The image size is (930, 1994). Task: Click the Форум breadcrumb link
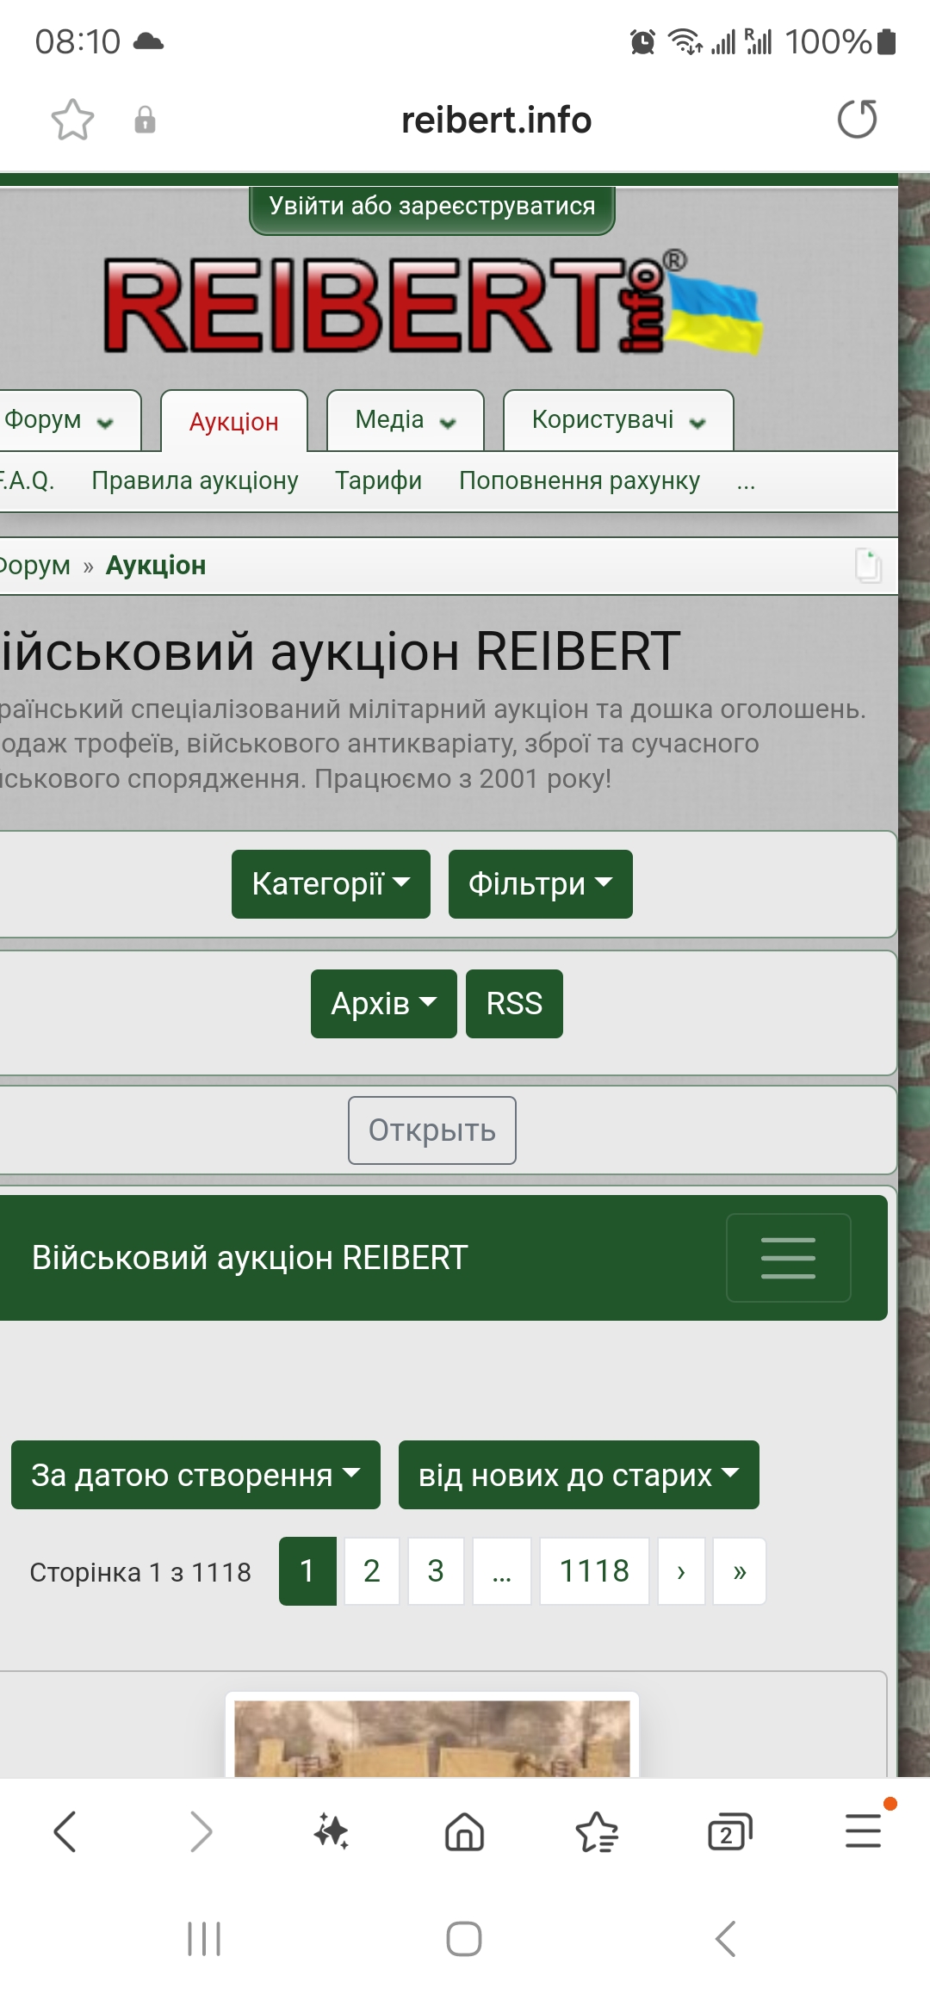[34, 566]
